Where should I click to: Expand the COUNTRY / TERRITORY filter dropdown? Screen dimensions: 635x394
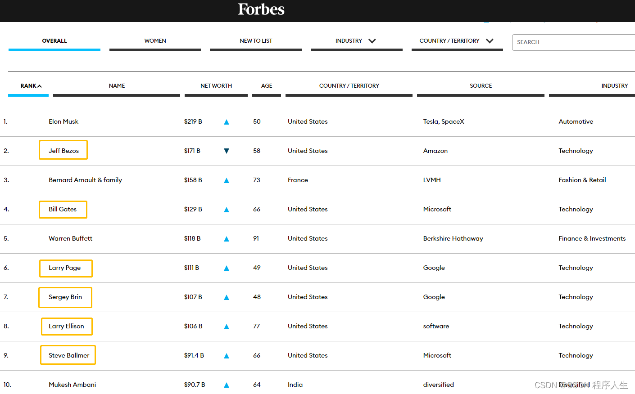[490, 41]
